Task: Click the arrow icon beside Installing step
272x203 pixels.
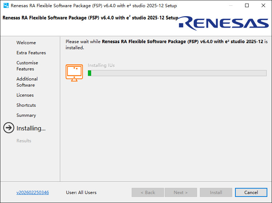Action: tap(9, 128)
